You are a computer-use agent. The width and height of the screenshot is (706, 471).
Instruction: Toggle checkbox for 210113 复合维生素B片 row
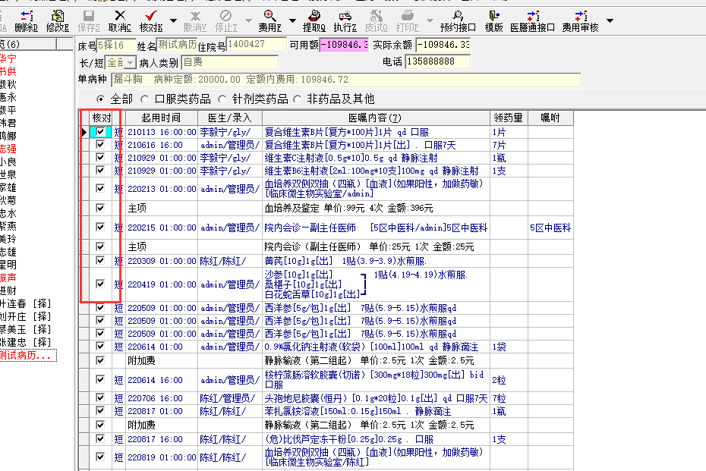click(100, 132)
